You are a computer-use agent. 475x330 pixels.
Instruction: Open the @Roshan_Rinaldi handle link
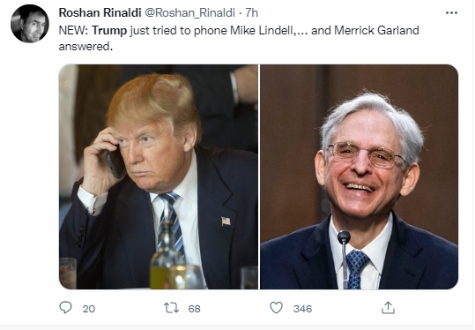190,12
